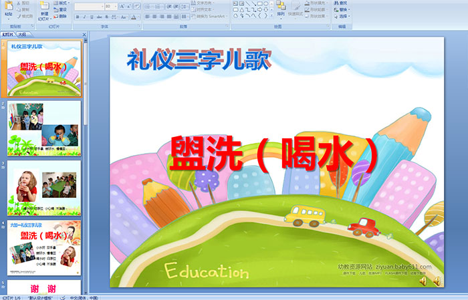Select the triangle shape in gallery
468x300 pixels.
pos(242,10)
